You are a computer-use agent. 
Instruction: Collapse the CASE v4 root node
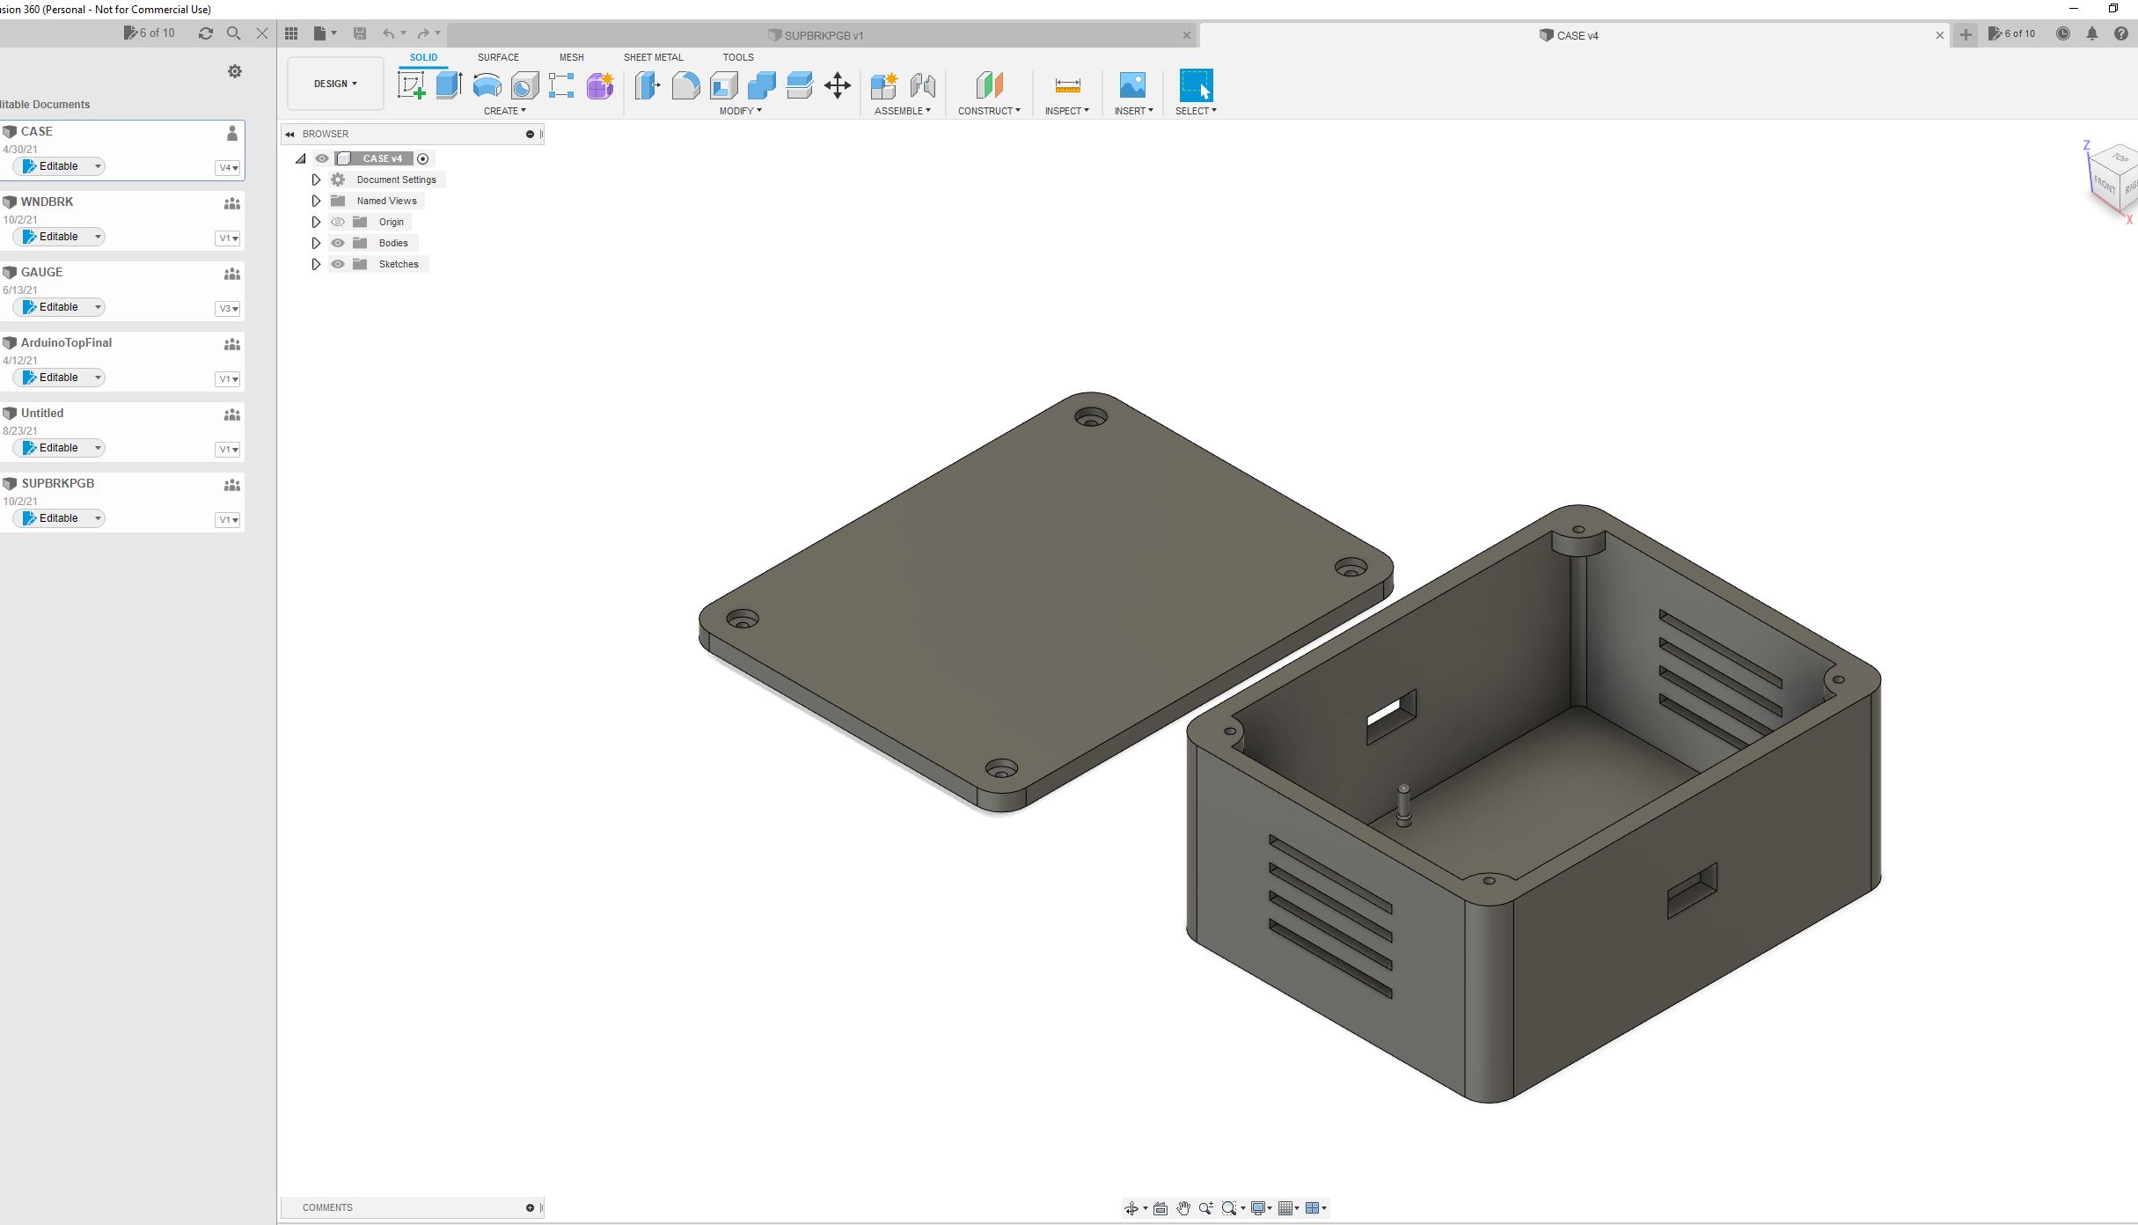pos(301,158)
